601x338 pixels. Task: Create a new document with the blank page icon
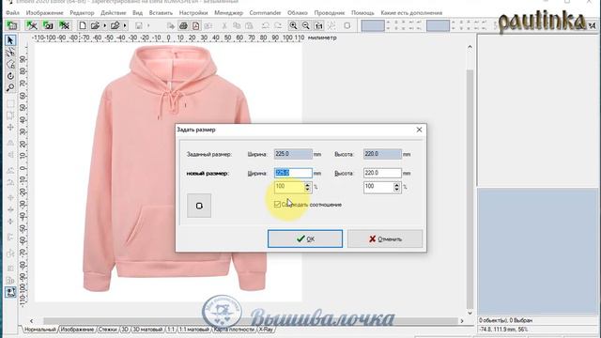[83, 25]
